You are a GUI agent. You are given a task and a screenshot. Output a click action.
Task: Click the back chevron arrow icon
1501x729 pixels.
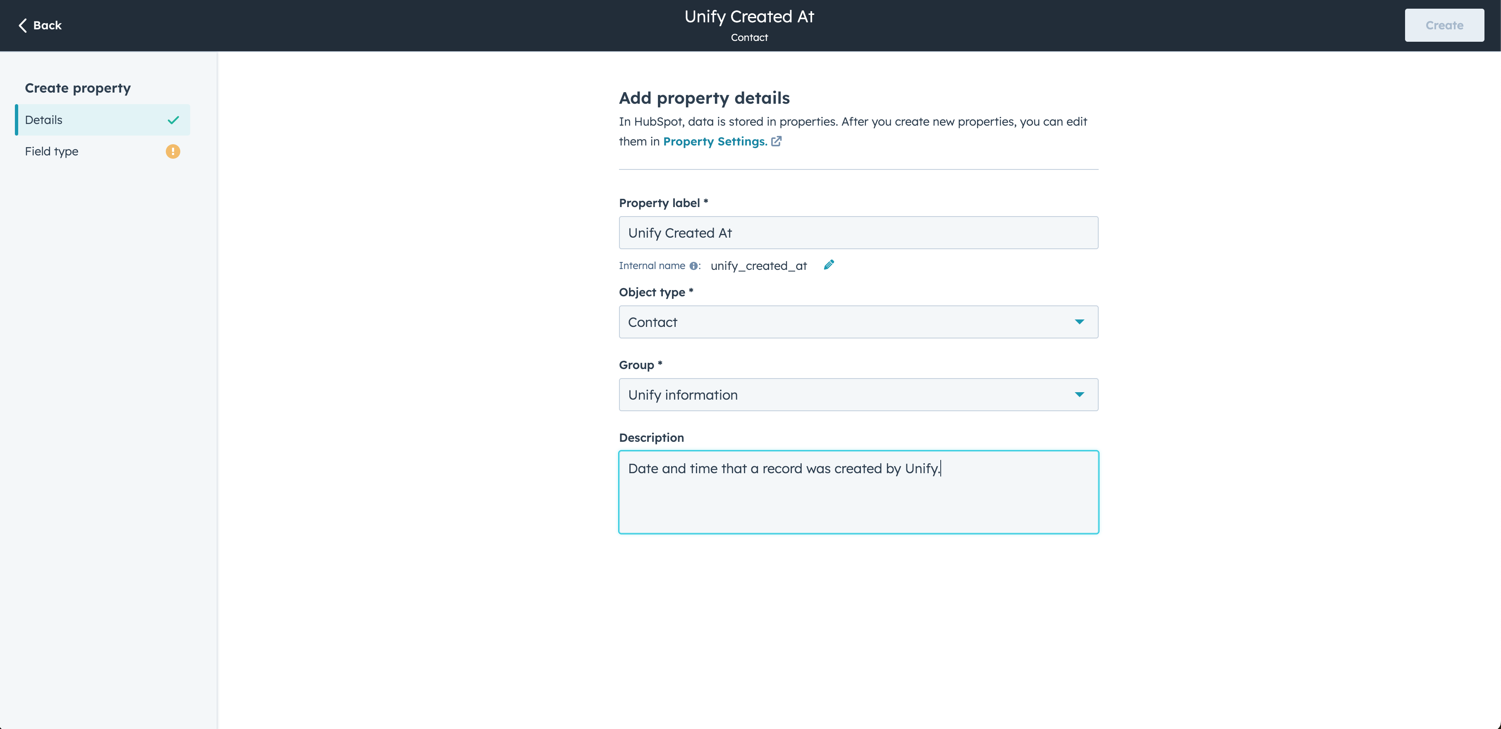pos(23,26)
